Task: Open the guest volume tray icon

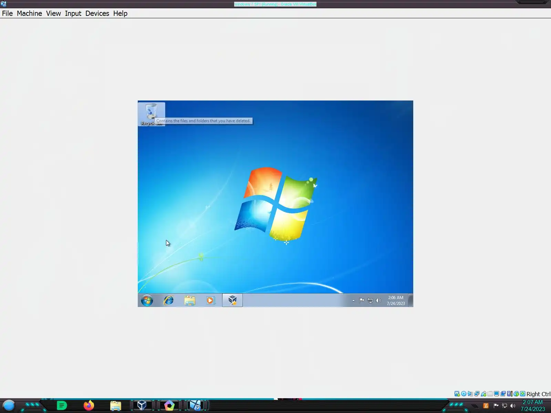Action: pyautogui.click(x=378, y=300)
